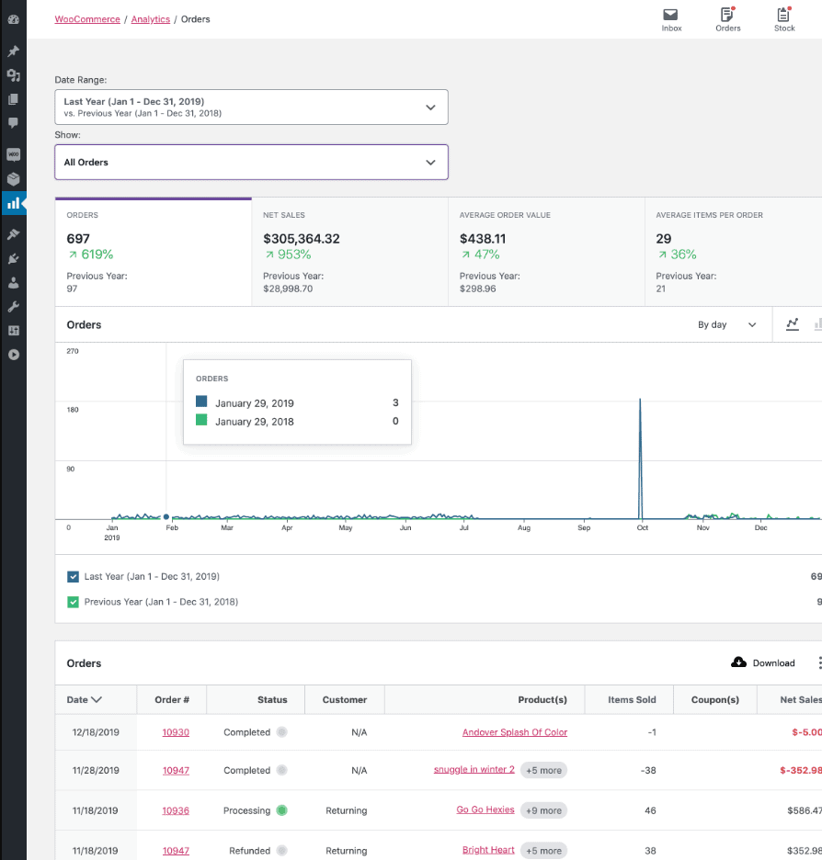Open the Pages icon in sidebar
822x860 pixels.
point(13,99)
